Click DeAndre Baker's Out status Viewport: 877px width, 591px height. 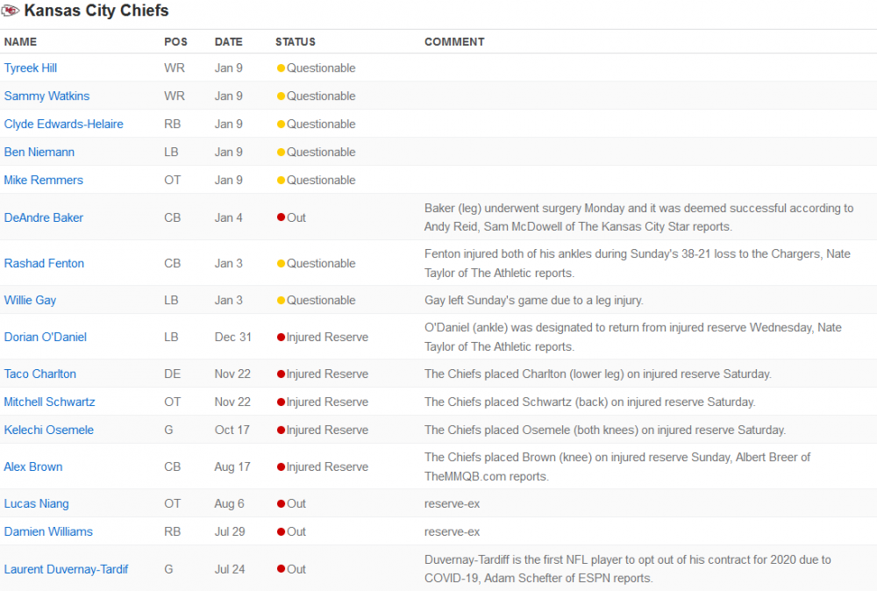[x=291, y=217]
